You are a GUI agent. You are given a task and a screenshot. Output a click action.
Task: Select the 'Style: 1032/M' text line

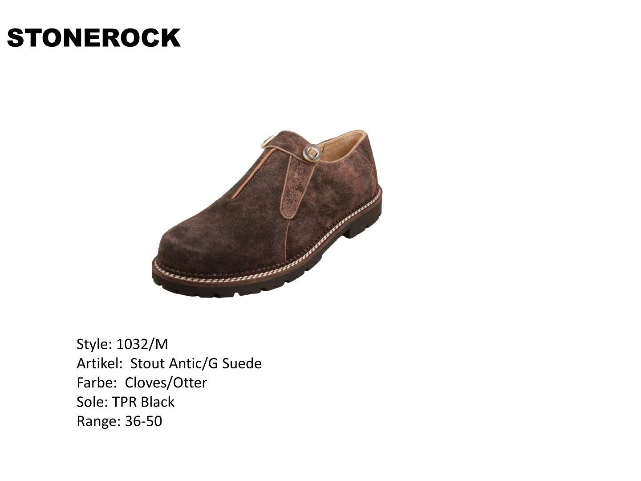tap(122, 344)
